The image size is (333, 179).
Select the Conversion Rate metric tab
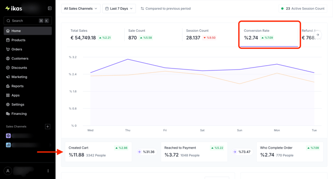click(x=269, y=34)
